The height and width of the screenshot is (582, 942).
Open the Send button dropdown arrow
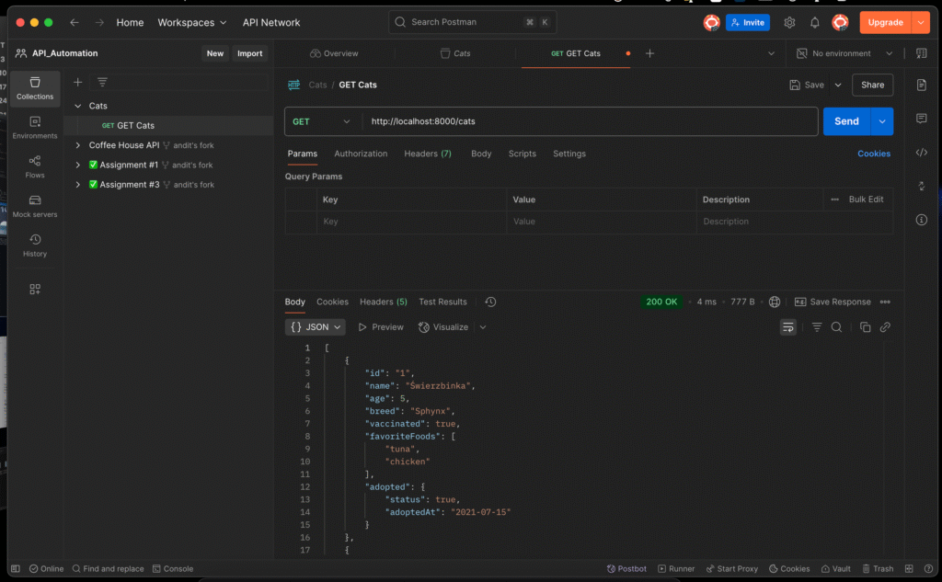pyautogui.click(x=882, y=121)
